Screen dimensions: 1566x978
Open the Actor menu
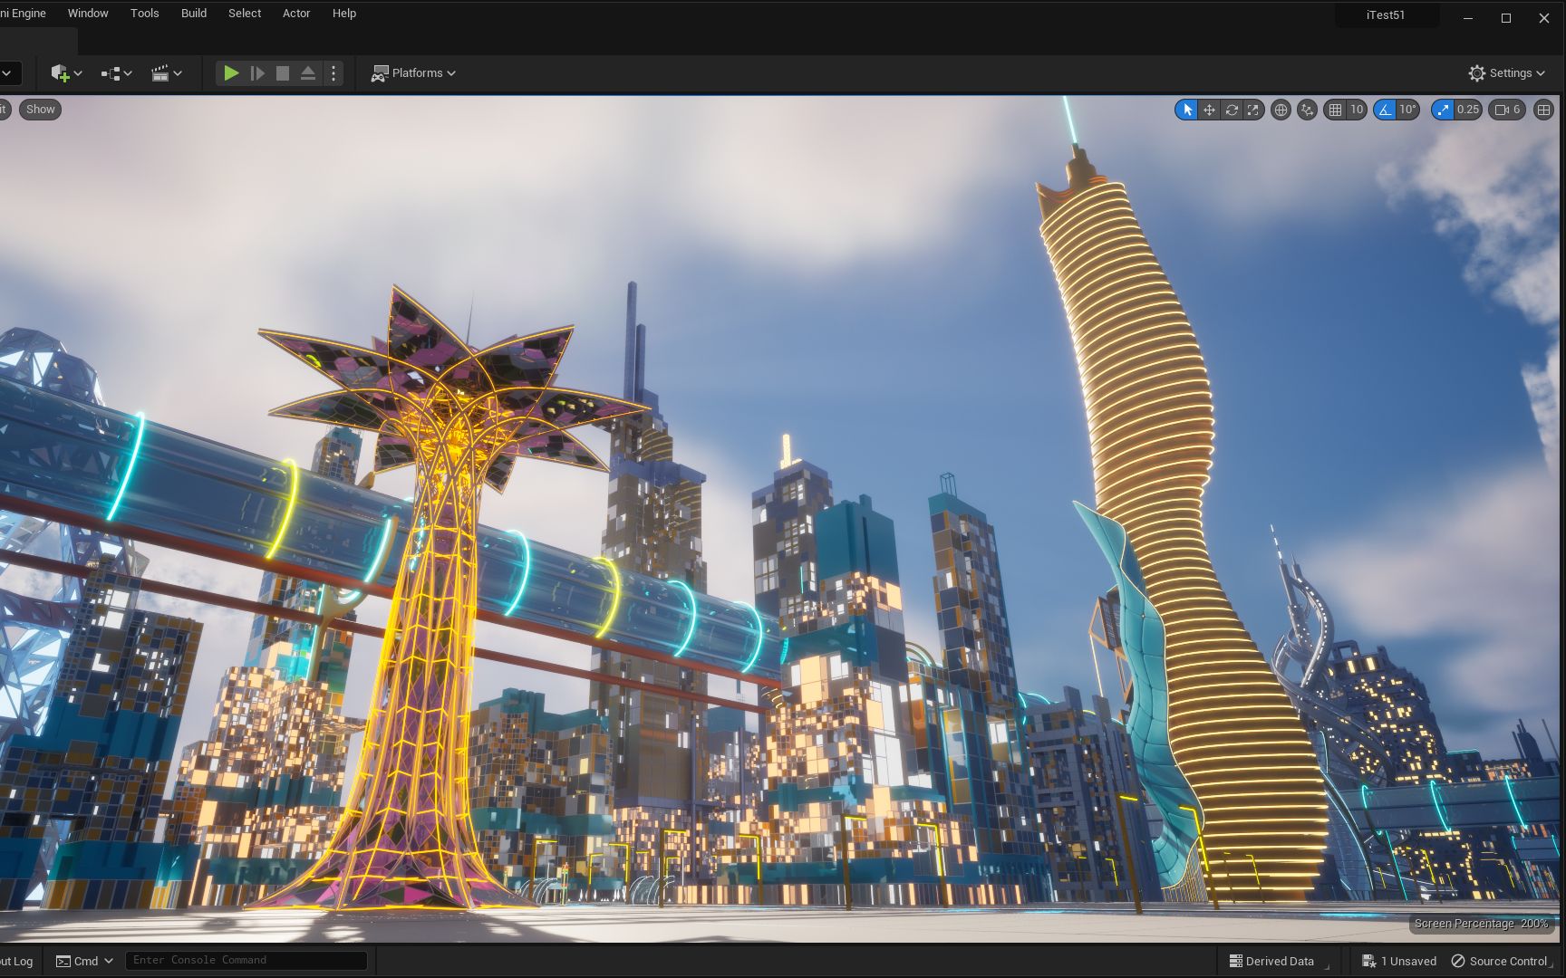[295, 13]
